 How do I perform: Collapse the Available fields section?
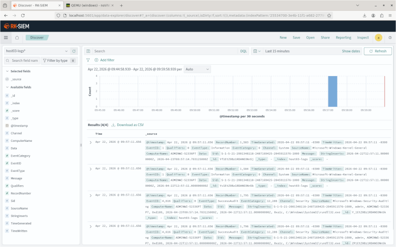point(6,87)
